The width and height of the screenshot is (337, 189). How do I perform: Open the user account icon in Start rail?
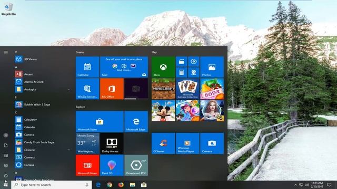(6, 135)
